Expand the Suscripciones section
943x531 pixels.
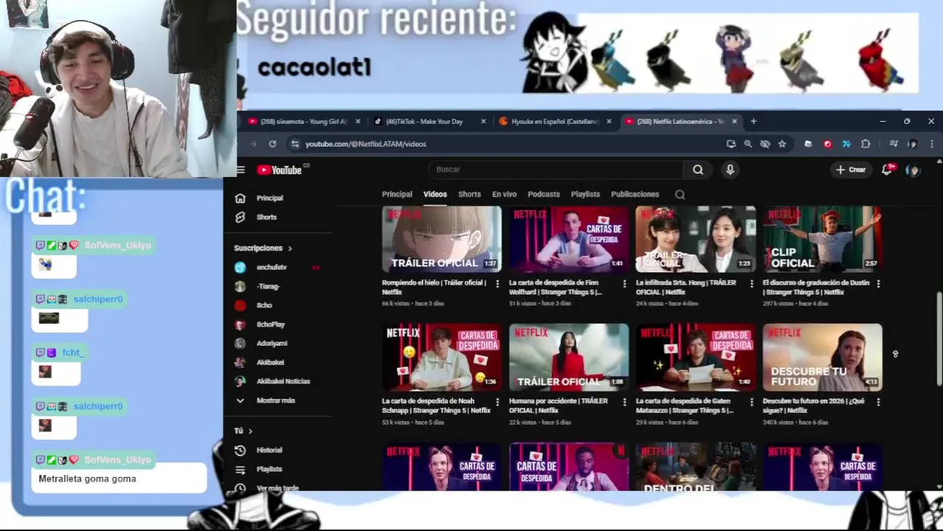263,249
